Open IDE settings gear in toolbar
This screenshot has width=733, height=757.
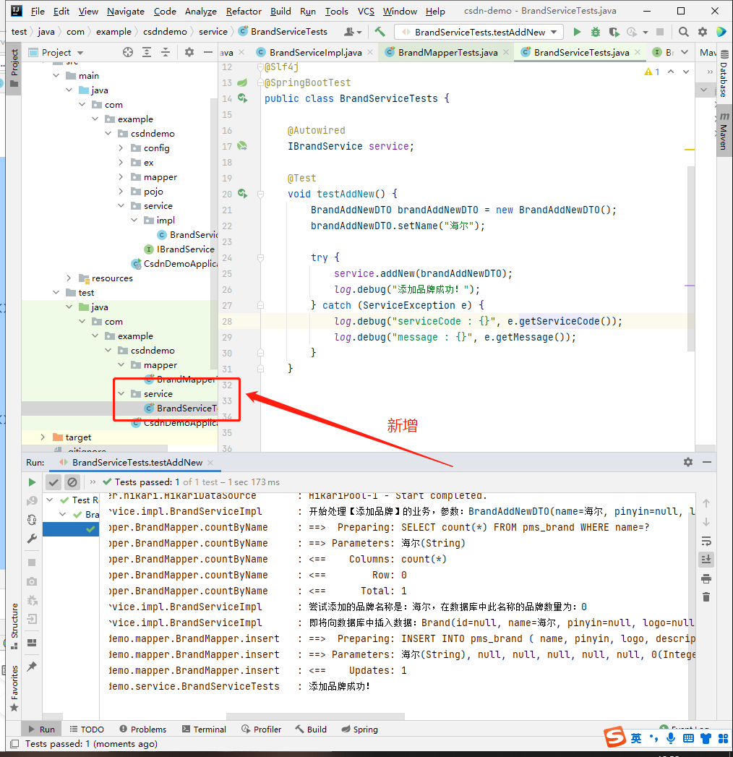point(703,32)
